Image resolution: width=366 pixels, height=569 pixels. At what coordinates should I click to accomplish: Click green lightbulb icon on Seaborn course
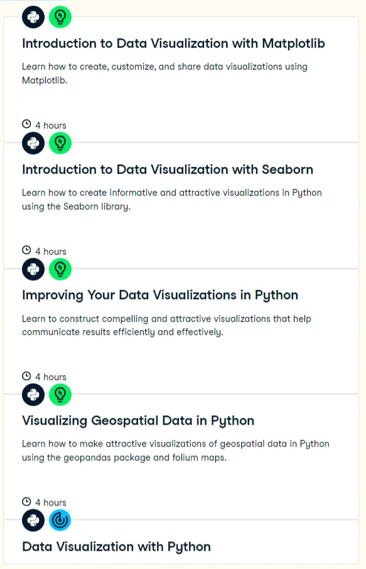point(60,143)
